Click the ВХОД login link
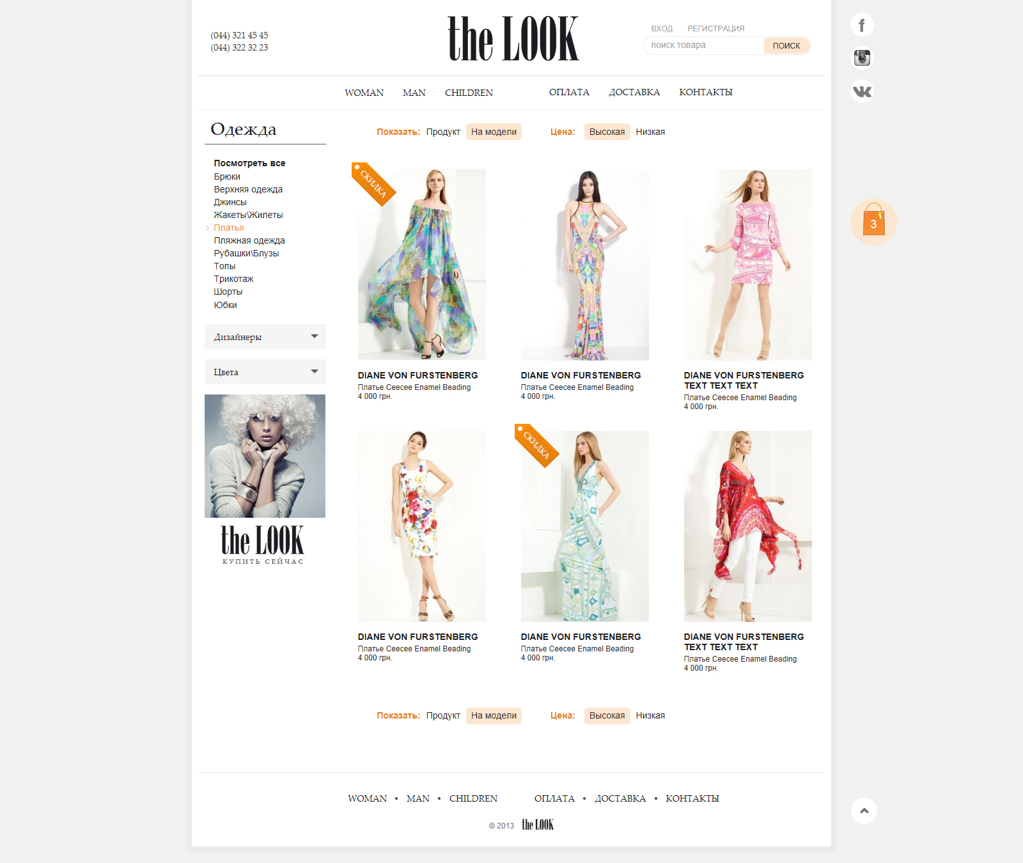The height and width of the screenshot is (863, 1023). (662, 29)
